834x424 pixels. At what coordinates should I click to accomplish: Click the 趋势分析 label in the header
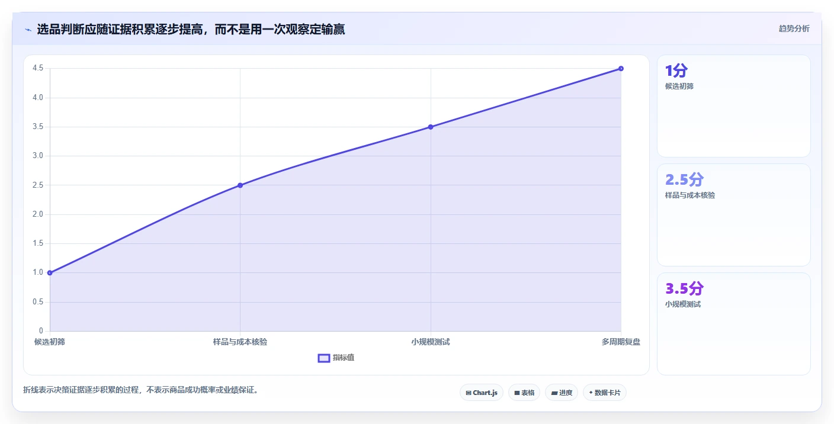pyautogui.click(x=794, y=29)
